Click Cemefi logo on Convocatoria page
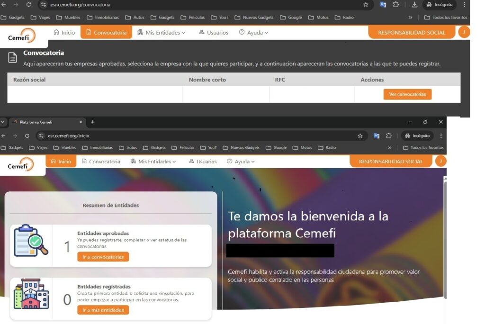The width and height of the screenshot is (485, 324). point(22,36)
